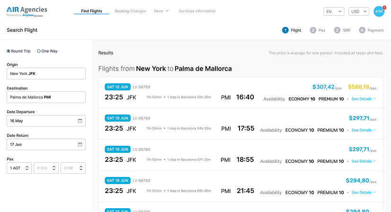The height and width of the screenshot is (212, 391).
Task: Click the Air Agencies logo
Action: (27, 11)
